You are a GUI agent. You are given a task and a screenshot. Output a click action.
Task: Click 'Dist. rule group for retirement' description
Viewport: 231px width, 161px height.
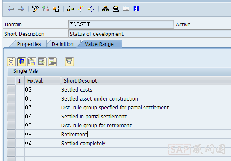pos(97,126)
